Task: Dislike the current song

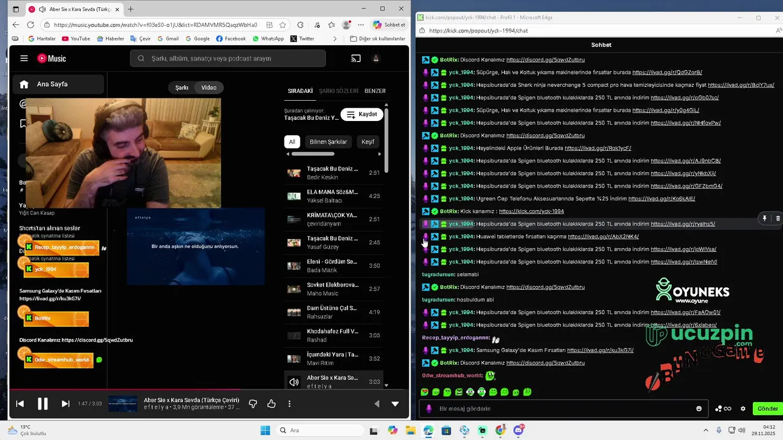Action: click(253, 404)
